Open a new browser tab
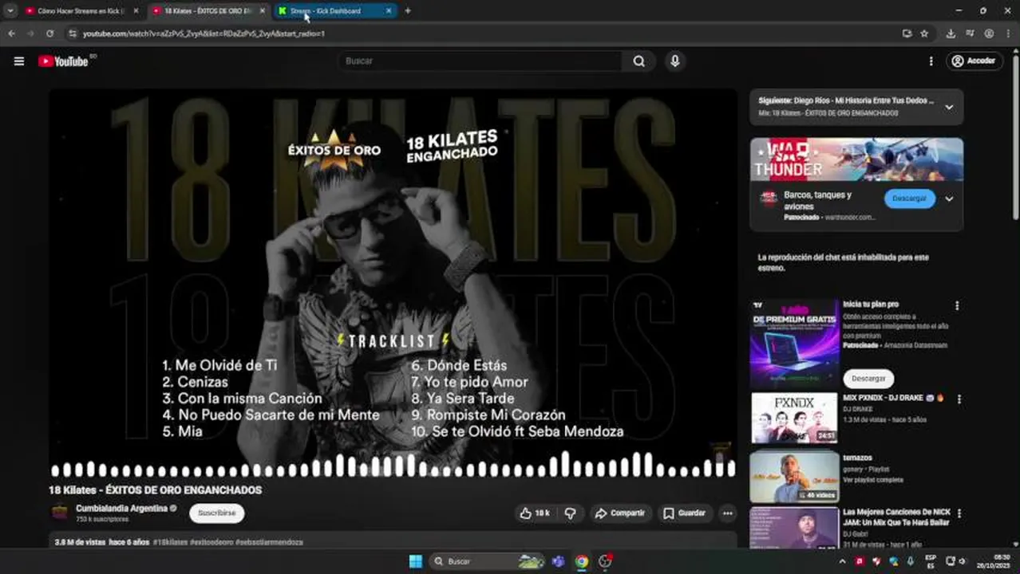Screen dimensions: 1020x574 (x=408, y=11)
